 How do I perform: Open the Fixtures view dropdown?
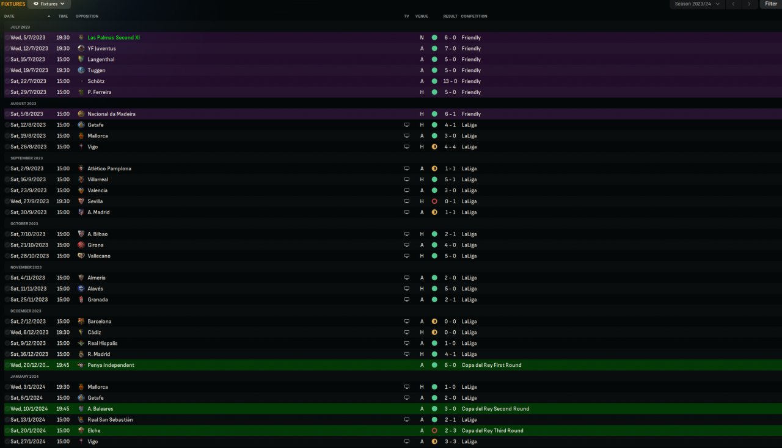[49, 4]
